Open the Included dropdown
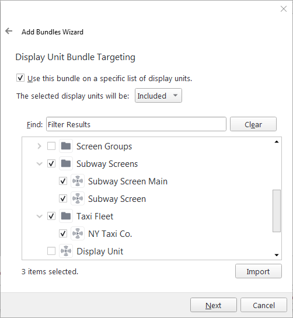This screenshot has height=318, width=293. (x=159, y=96)
